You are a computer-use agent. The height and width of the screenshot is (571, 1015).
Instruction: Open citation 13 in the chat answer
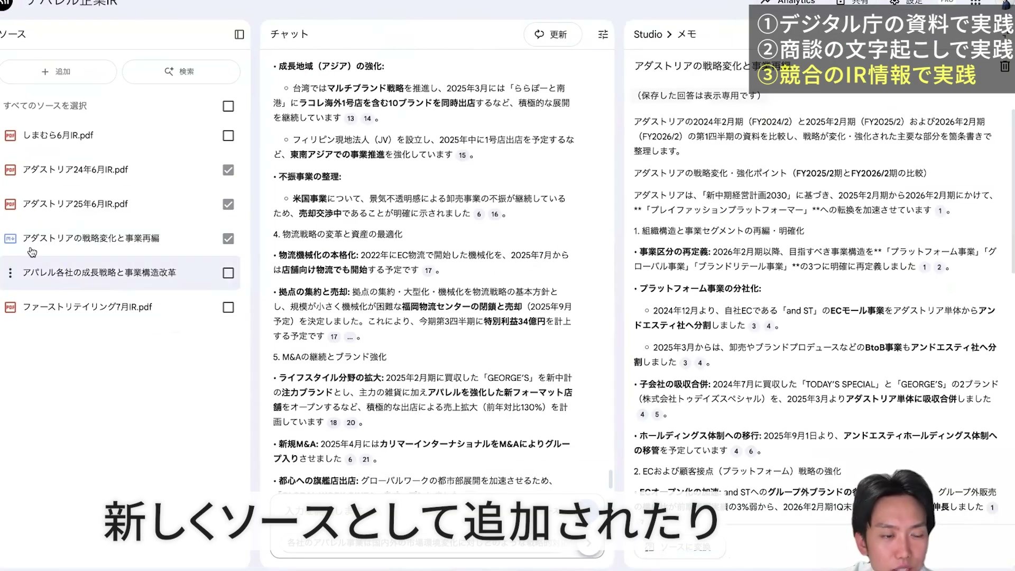[x=350, y=118]
